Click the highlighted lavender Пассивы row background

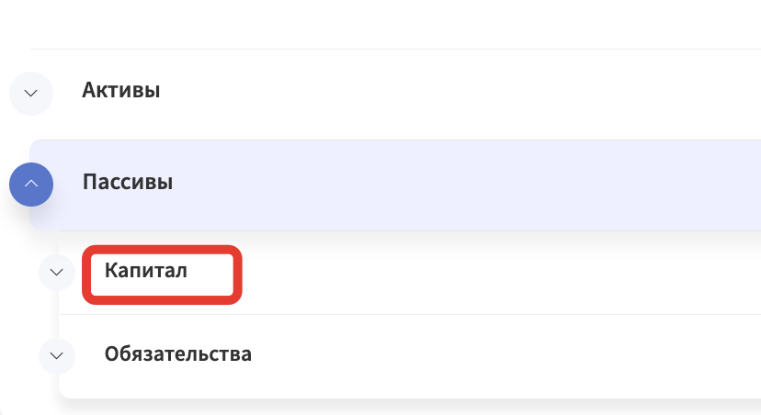[437, 185]
